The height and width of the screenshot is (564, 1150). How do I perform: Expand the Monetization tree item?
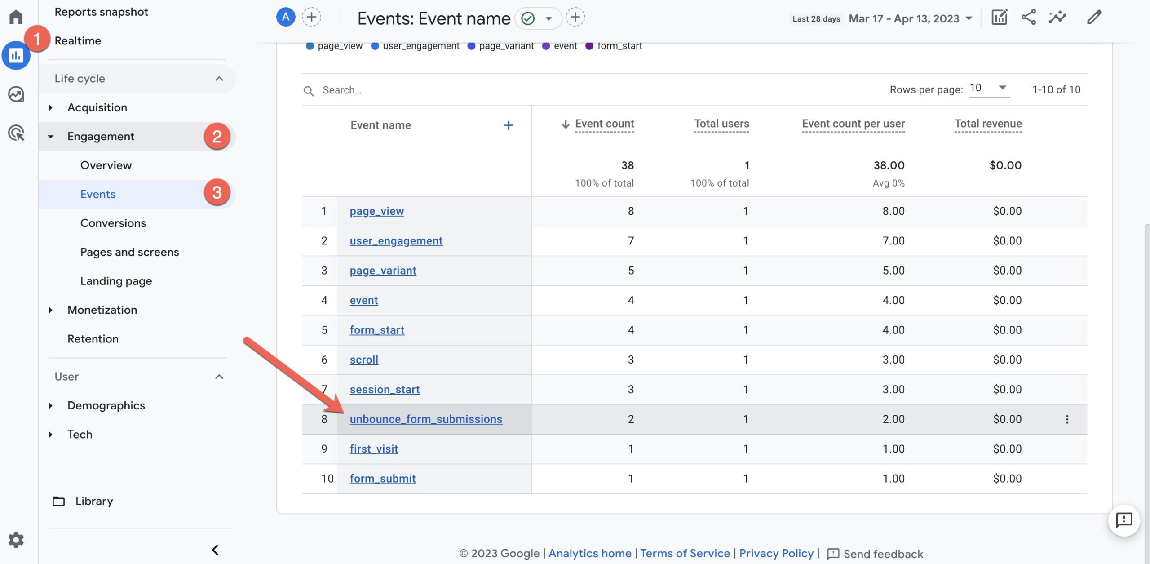[x=51, y=310]
